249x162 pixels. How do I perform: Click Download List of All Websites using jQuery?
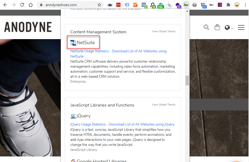(x=141, y=124)
